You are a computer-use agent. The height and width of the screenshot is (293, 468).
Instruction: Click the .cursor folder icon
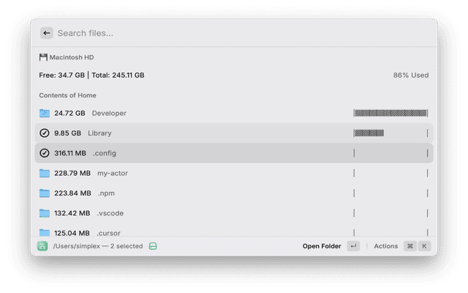45,232
